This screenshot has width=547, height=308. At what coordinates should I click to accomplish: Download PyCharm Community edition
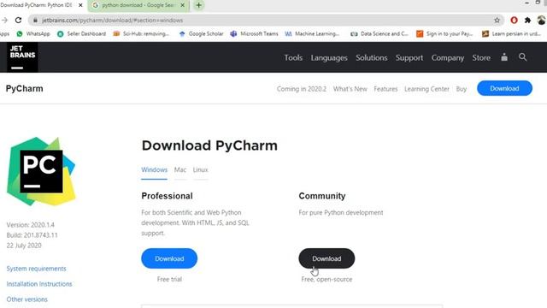click(326, 258)
